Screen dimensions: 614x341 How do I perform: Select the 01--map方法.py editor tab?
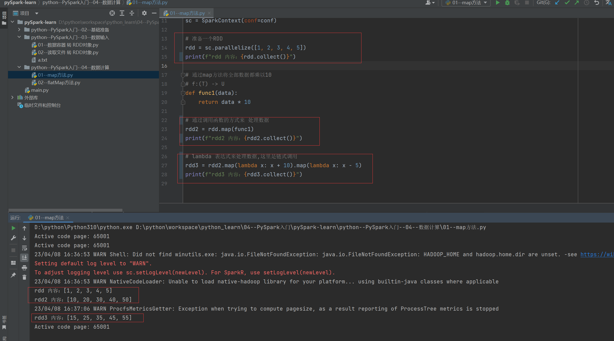tap(187, 13)
